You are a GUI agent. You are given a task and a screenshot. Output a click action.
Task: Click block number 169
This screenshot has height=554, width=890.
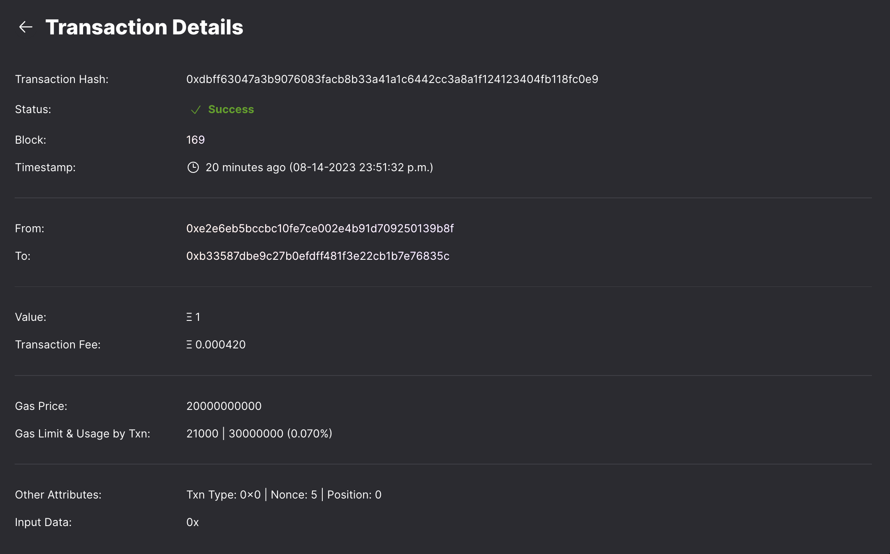[195, 140]
